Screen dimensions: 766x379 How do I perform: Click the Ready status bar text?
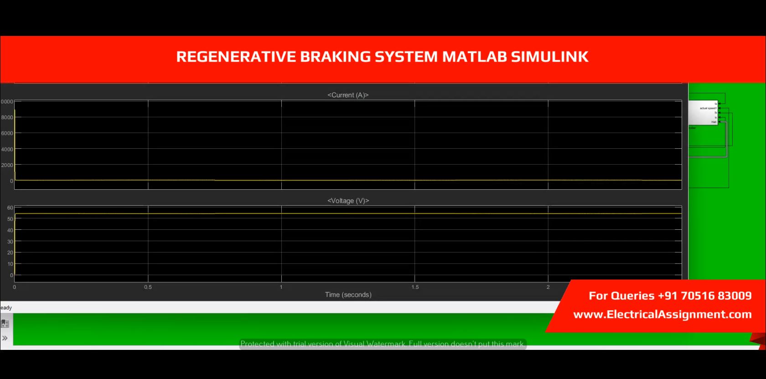click(x=6, y=308)
